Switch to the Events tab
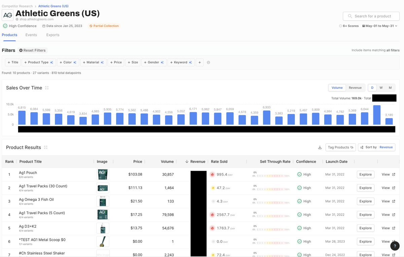404x257 pixels. pyautogui.click(x=31, y=35)
